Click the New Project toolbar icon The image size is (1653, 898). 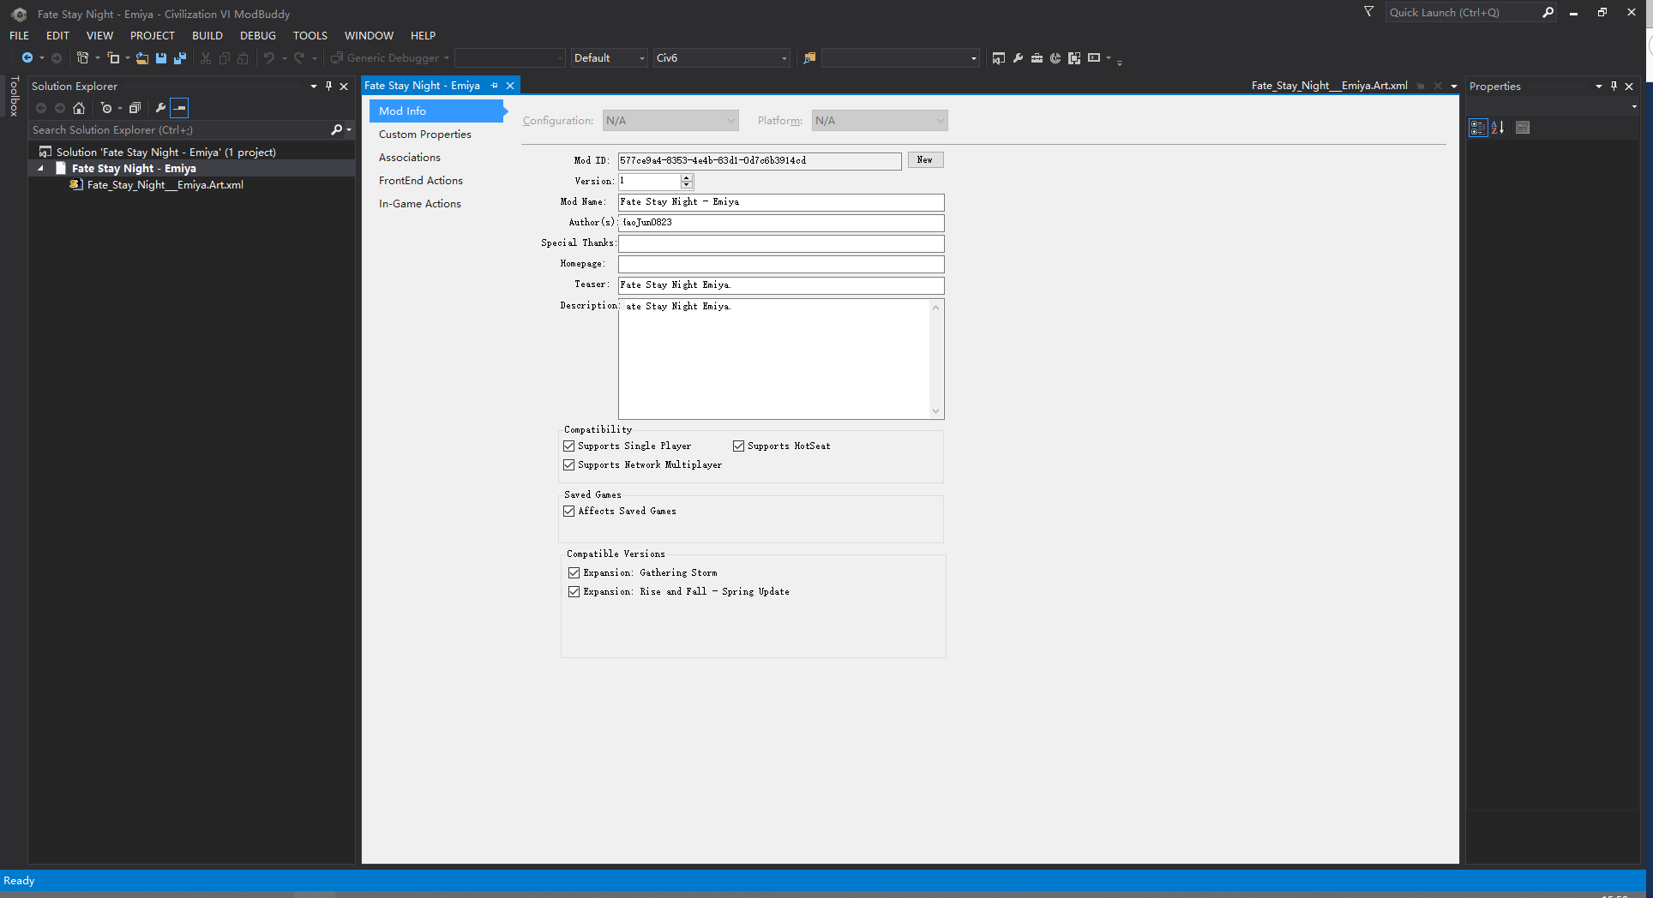[x=82, y=57]
